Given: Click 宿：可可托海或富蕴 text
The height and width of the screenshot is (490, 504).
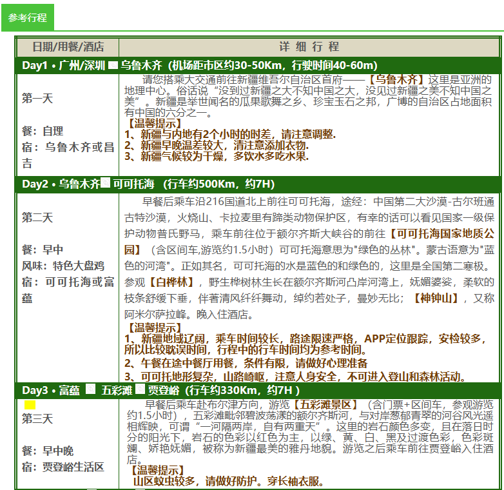Looking at the screenshot, I should click(68, 290).
